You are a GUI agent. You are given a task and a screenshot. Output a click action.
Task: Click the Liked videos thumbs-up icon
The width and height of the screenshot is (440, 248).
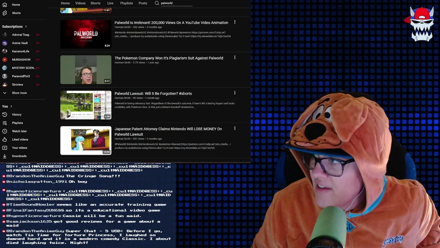(x=5, y=139)
